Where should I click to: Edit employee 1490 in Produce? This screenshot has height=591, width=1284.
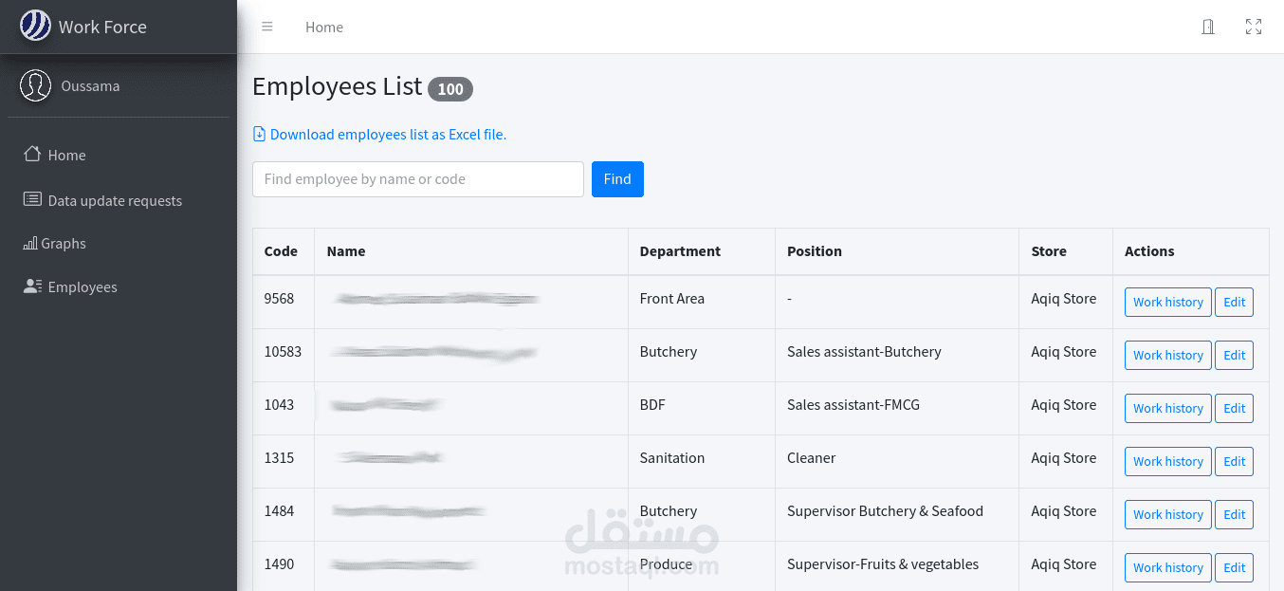point(1234,567)
